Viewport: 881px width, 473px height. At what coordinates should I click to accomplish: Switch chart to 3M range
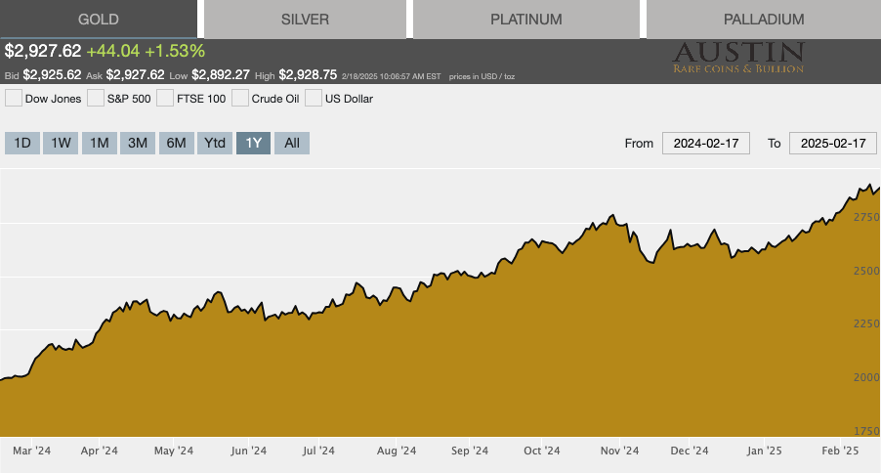pyautogui.click(x=138, y=143)
